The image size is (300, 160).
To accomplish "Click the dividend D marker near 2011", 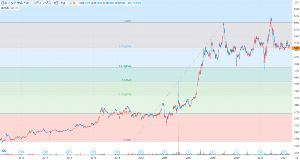I will click(x=45, y=152).
